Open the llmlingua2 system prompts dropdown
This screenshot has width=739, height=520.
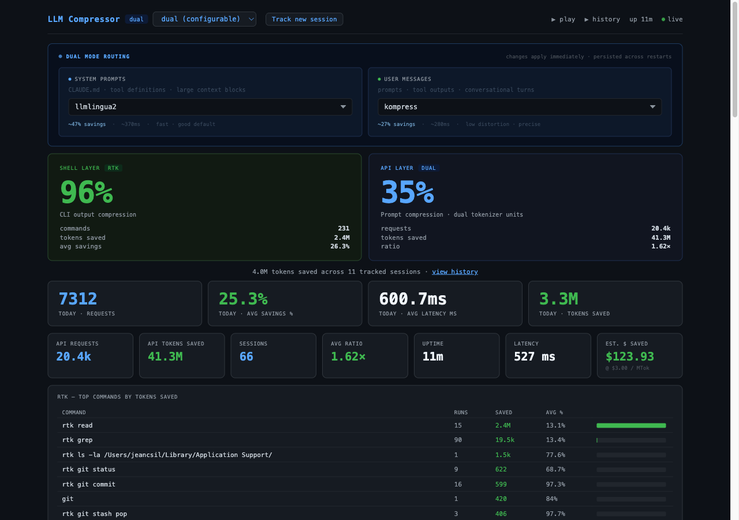coord(210,107)
